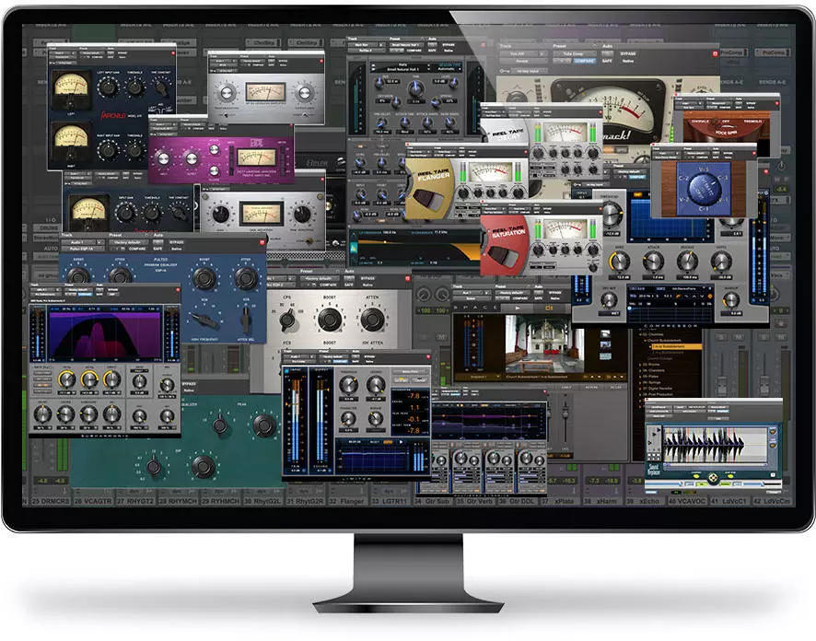Select the '38 xHarm' track name
This screenshot has height=641, width=816.
coord(600,501)
